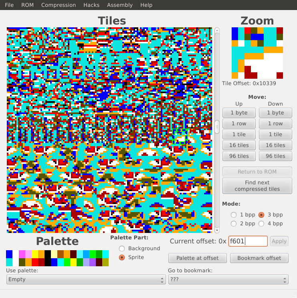Select 3 bpp mode
This screenshot has height=298, width=297.
(x=261, y=215)
